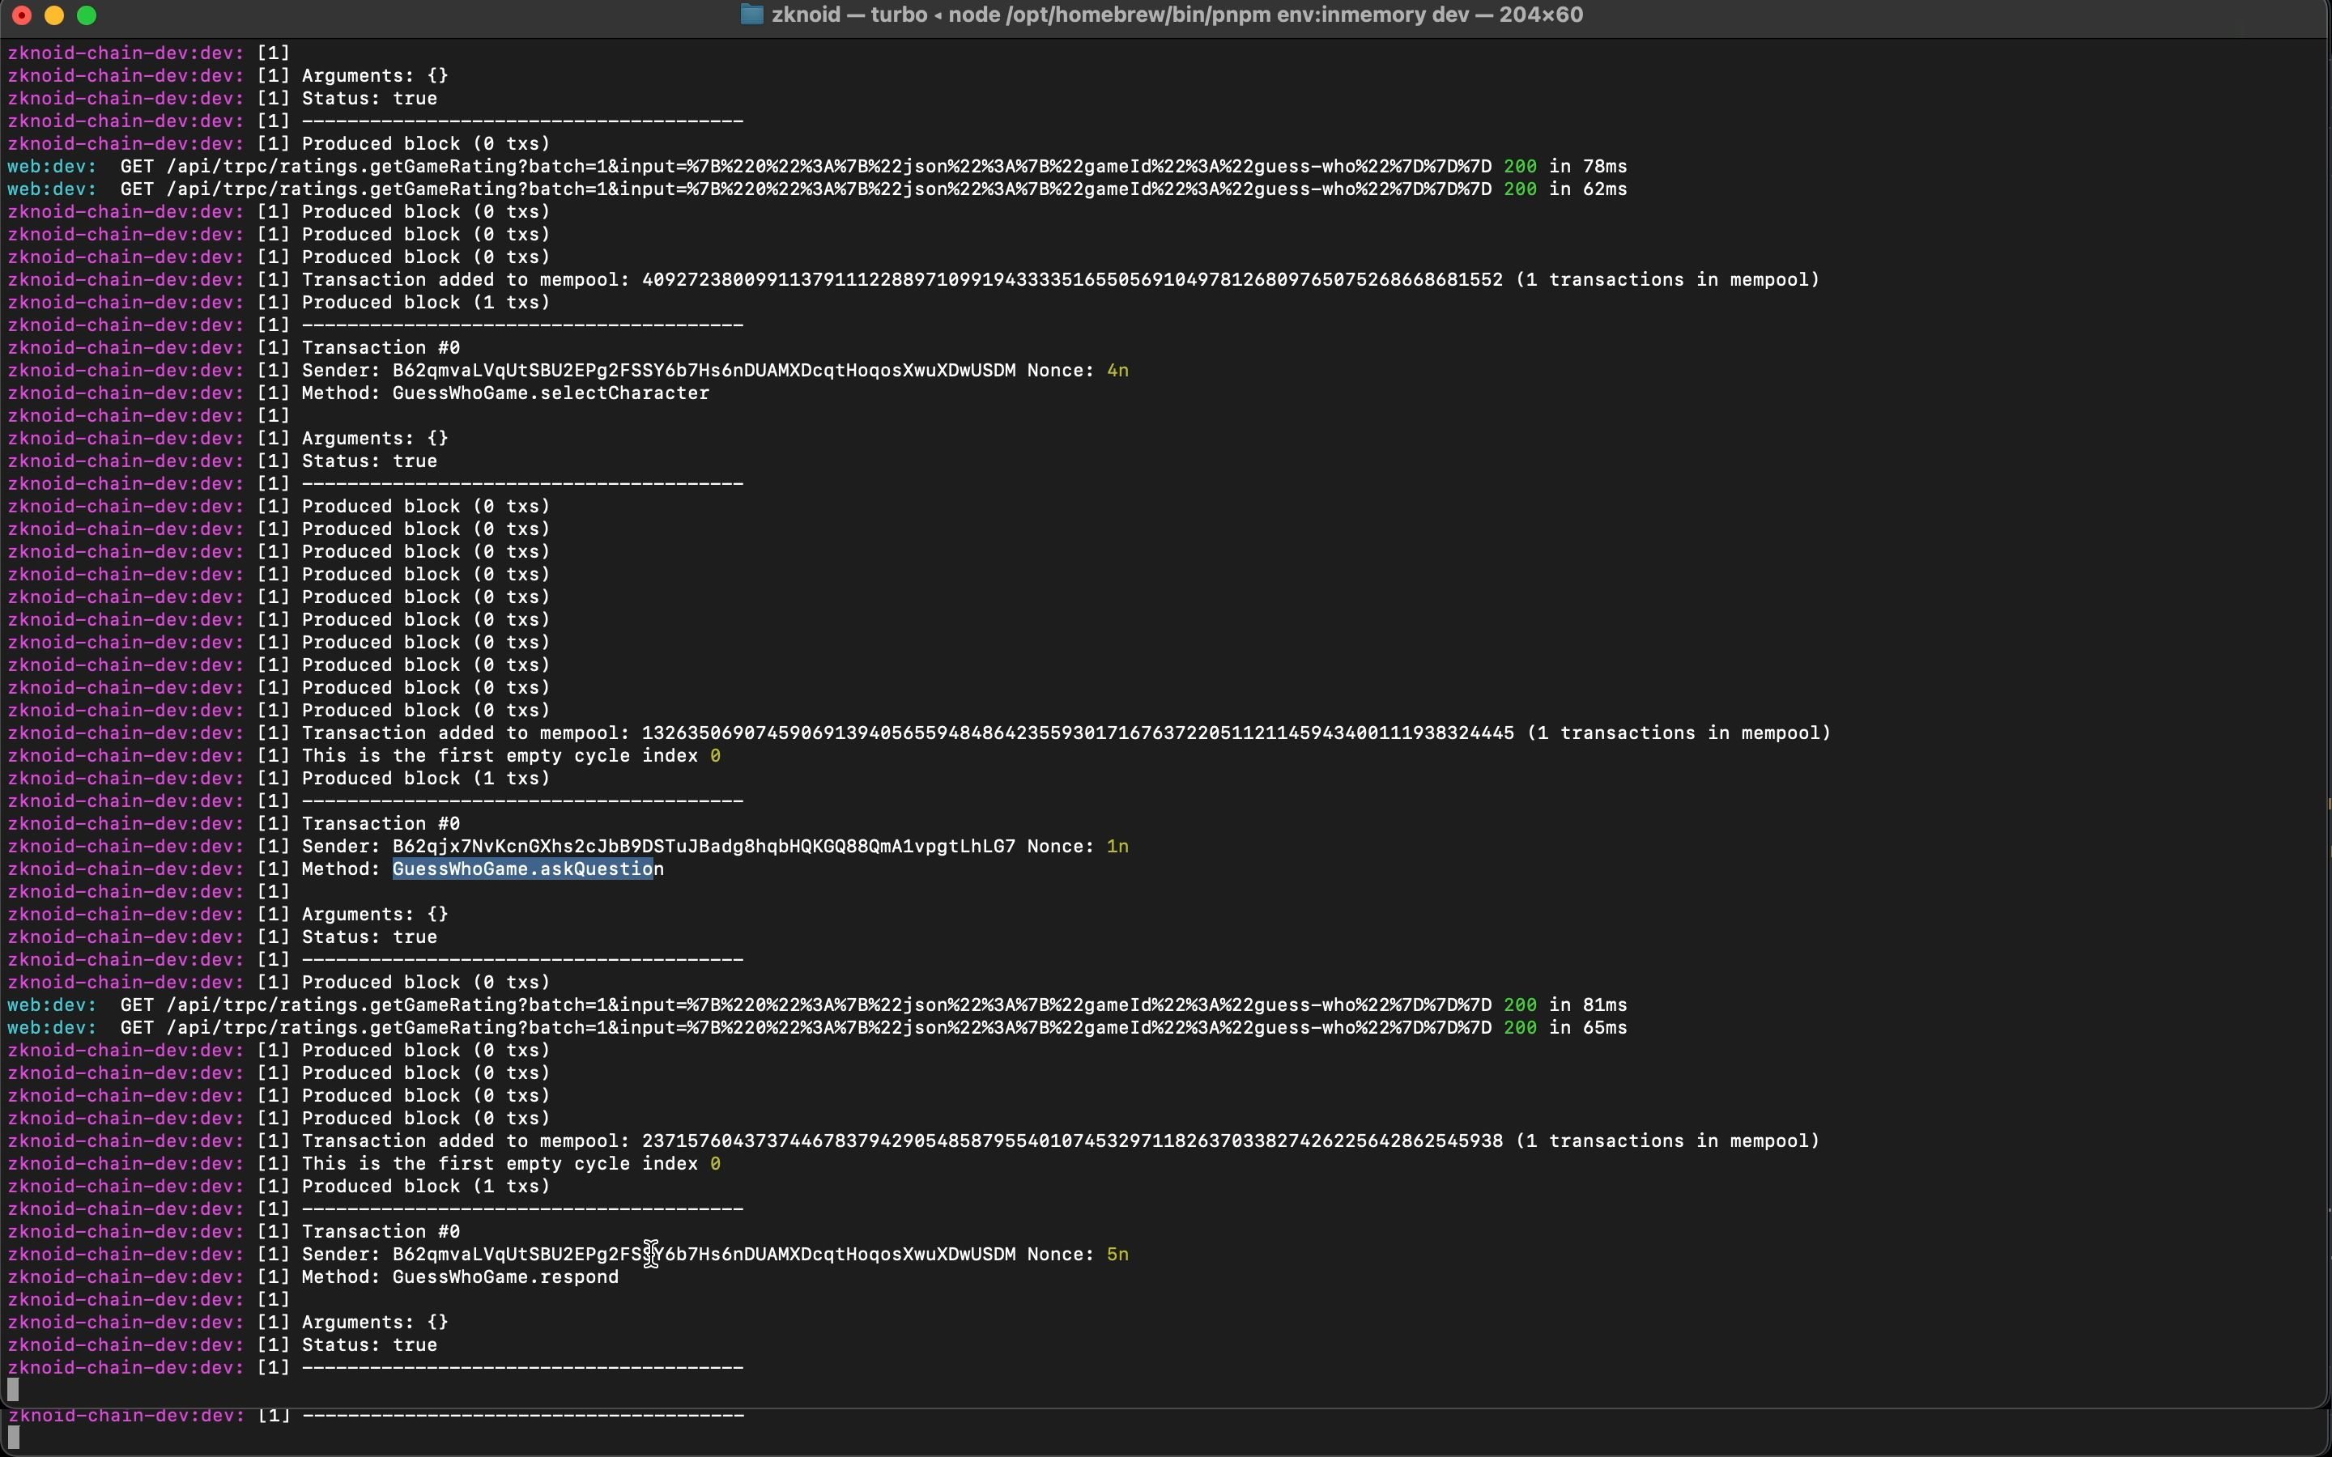Click the GuessWhoGame.respond method log entry
Viewport: 2332px width, 1457px height.
click(x=504, y=1276)
